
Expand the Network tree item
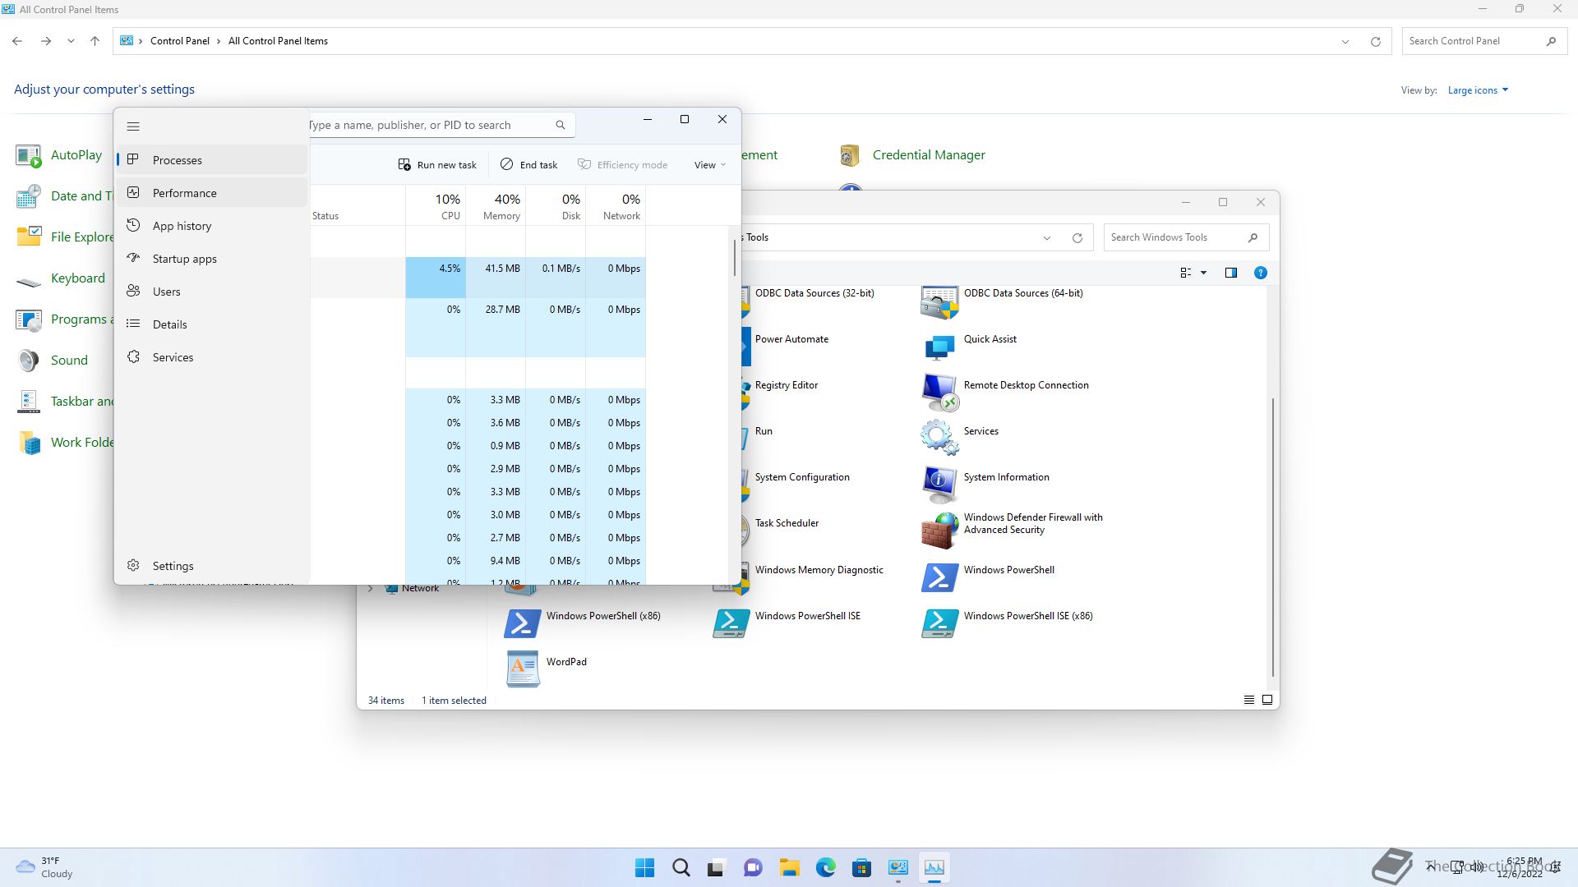click(x=371, y=589)
